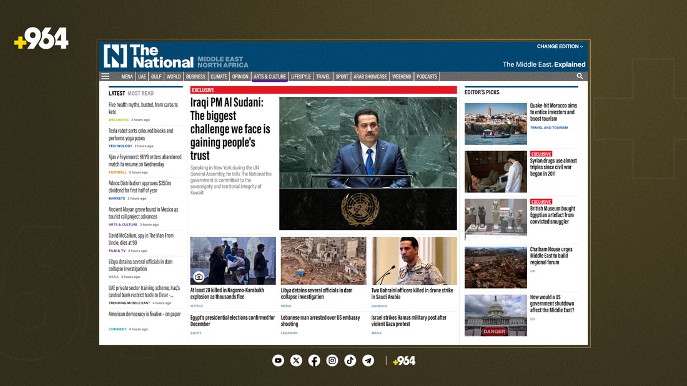The width and height of the screenshot is (687, 386).
Task: Click camera gallery icon on Nagorno-Karabakh photo
Action: tap(199, 277)
